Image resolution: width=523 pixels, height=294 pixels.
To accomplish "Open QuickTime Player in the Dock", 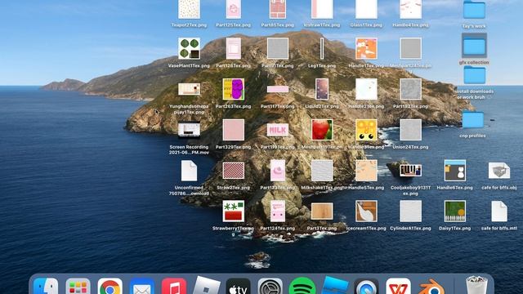I will coord(366,286).
